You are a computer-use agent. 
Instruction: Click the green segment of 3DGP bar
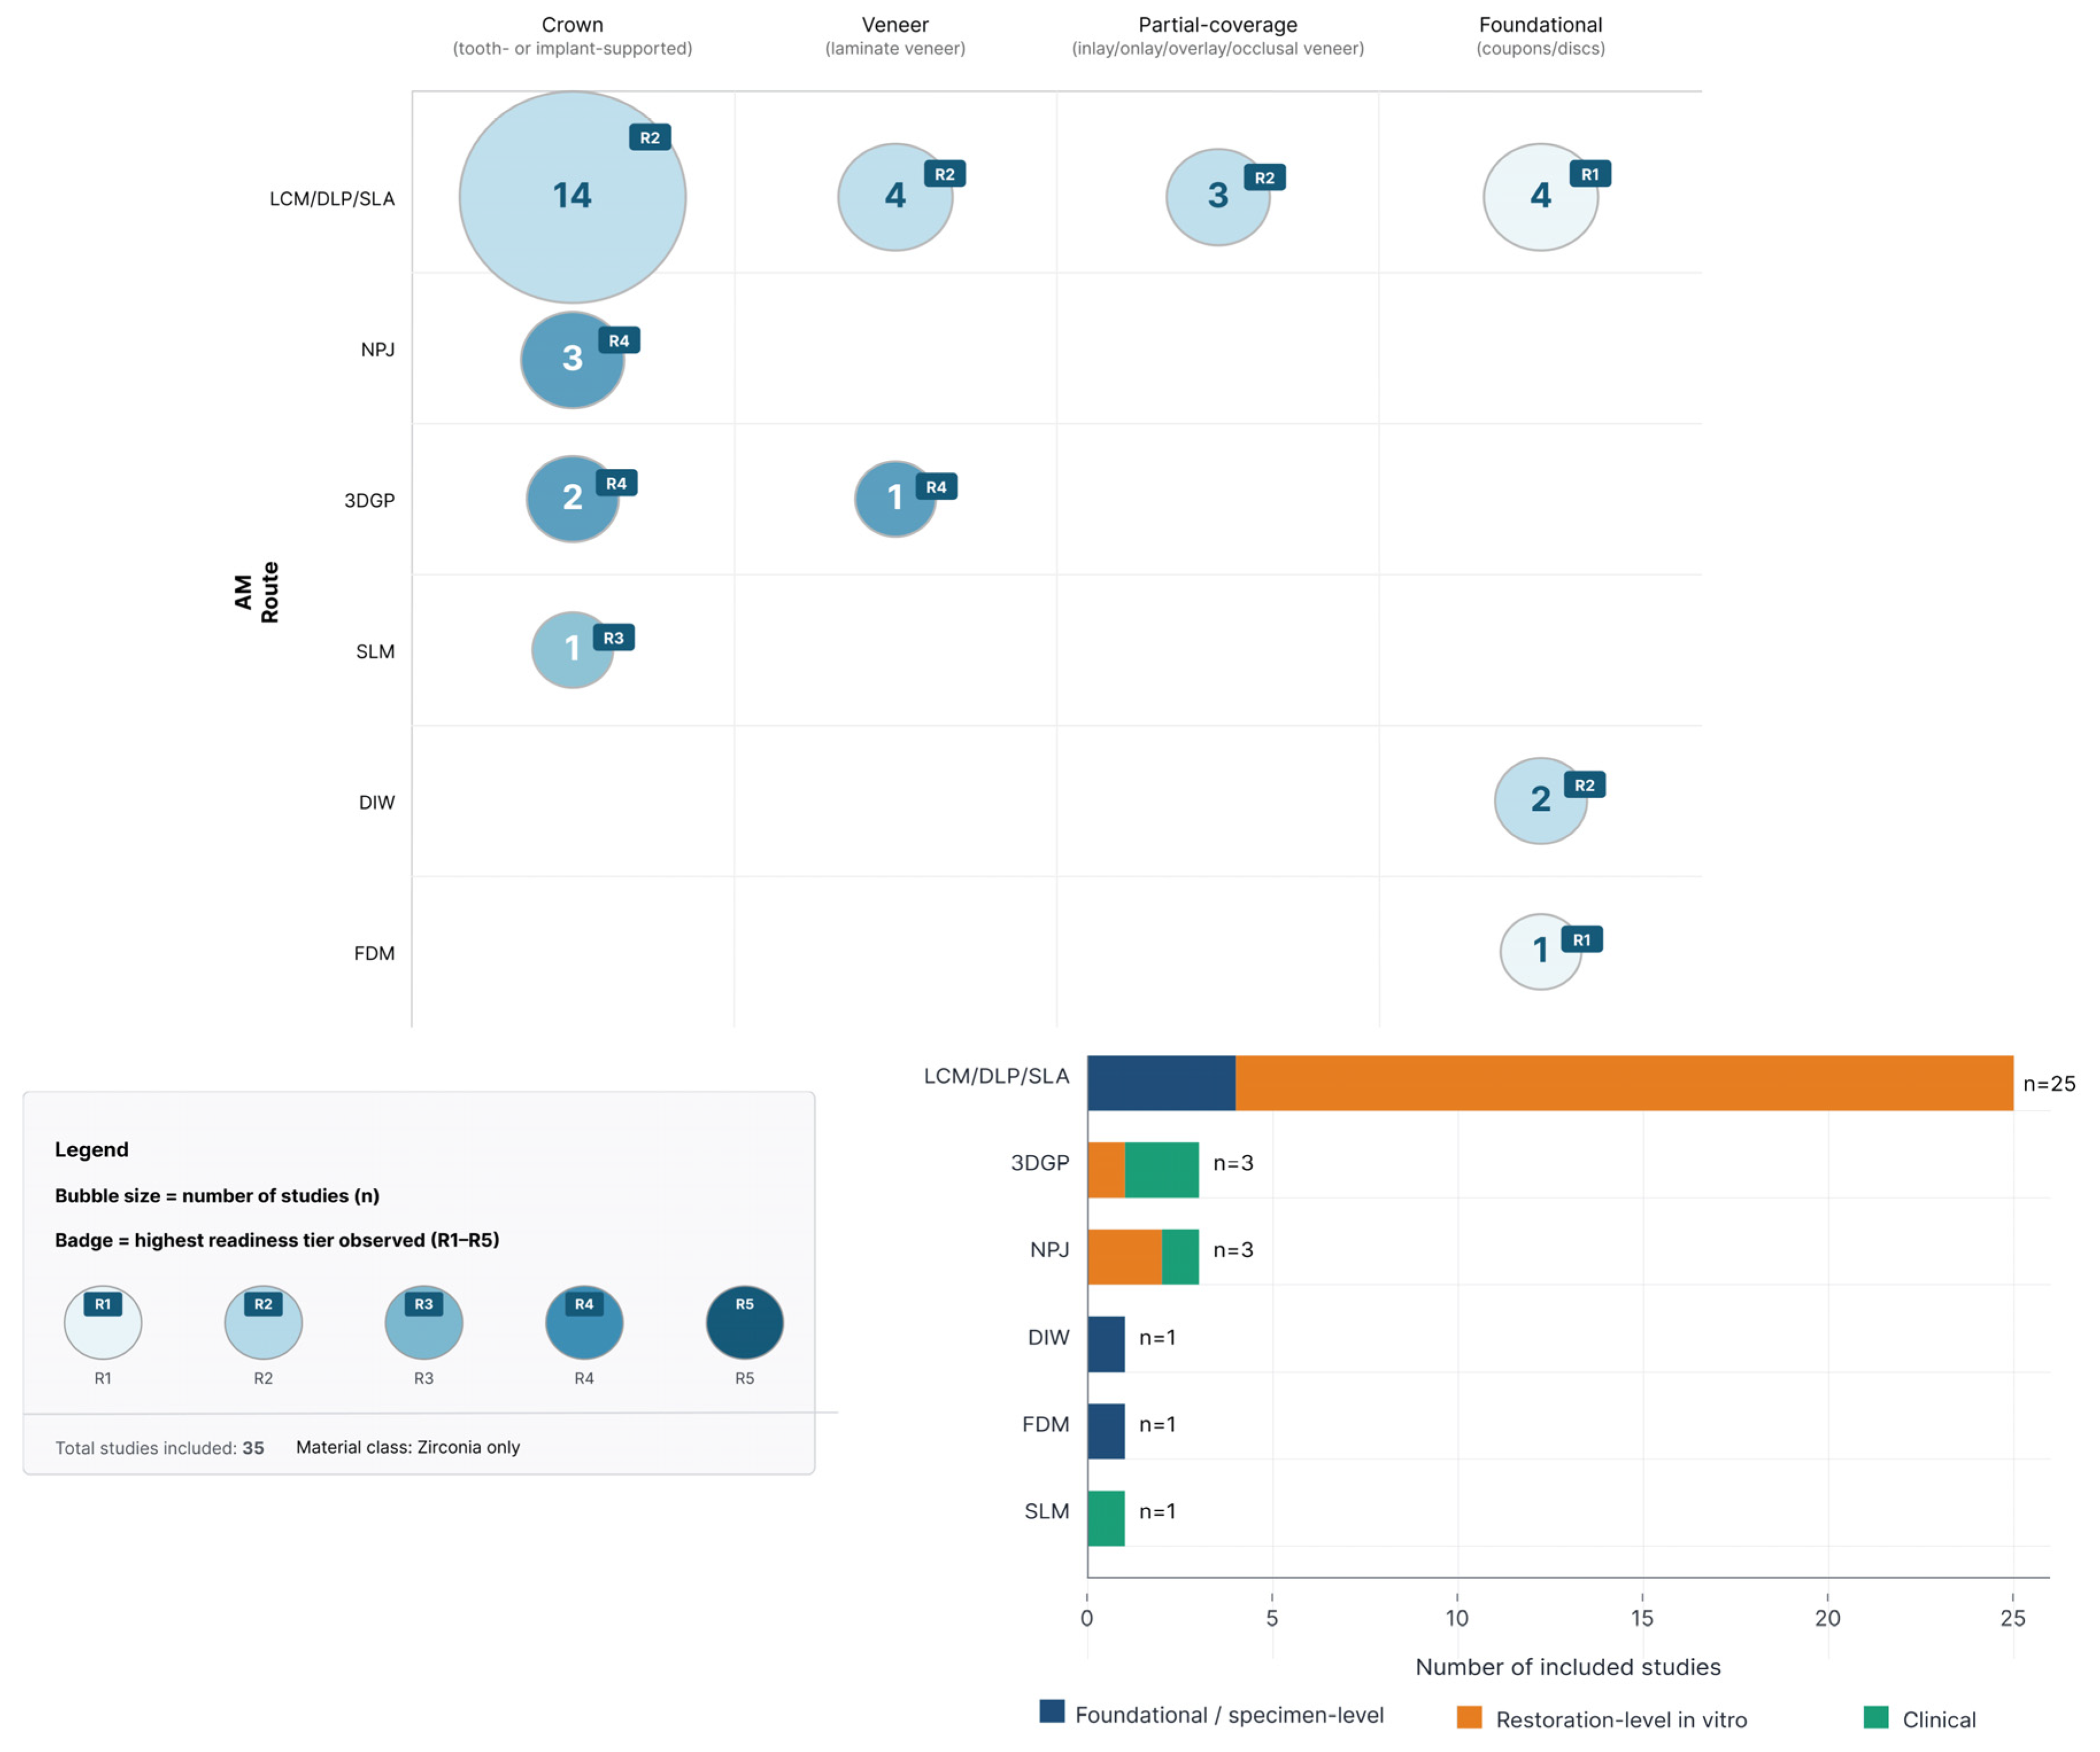(1161, 1170)
